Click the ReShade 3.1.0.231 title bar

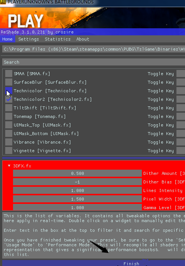(92, 32)
